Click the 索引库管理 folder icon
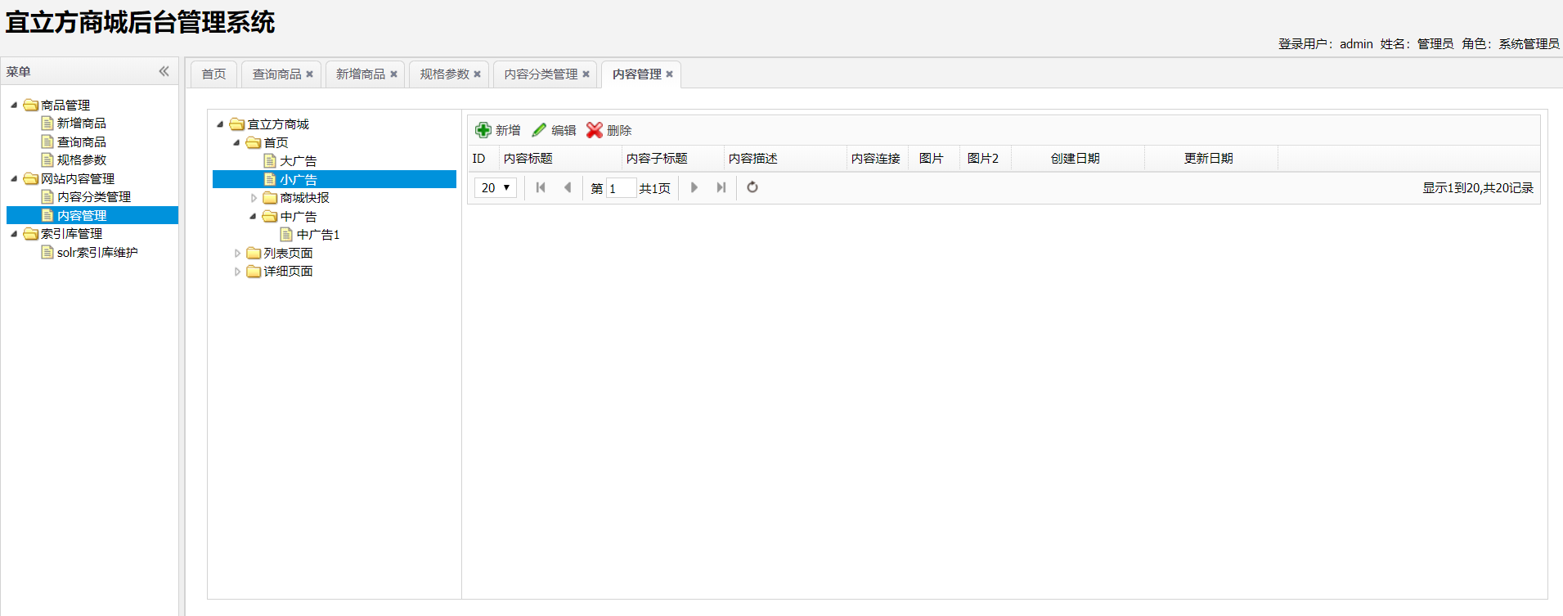Image resolution: width=1563 pixels, height=616 pixels. [31, 234]
